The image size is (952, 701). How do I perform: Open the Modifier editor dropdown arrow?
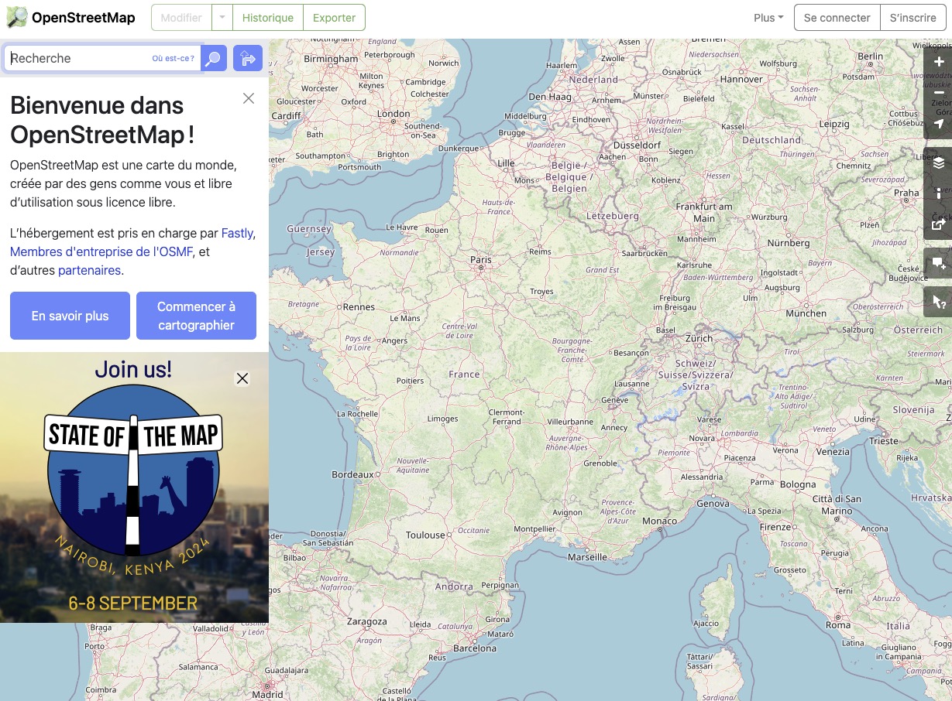click(x=222, y=17)
